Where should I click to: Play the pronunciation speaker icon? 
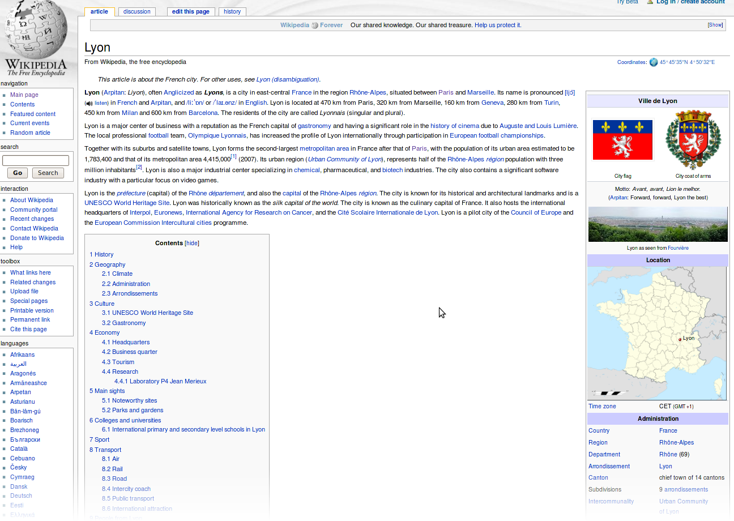[x=89, y=103]
